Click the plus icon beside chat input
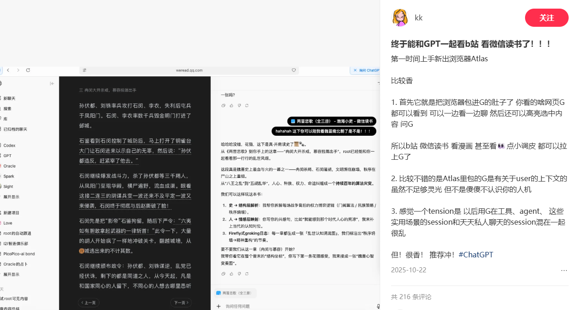 coord(219,306)
